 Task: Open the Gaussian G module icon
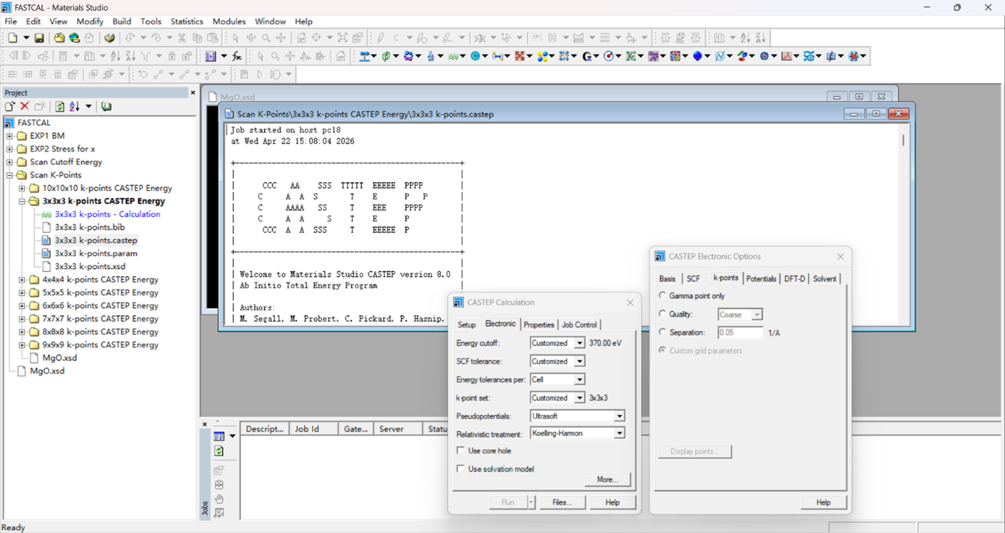coord(587,56)
